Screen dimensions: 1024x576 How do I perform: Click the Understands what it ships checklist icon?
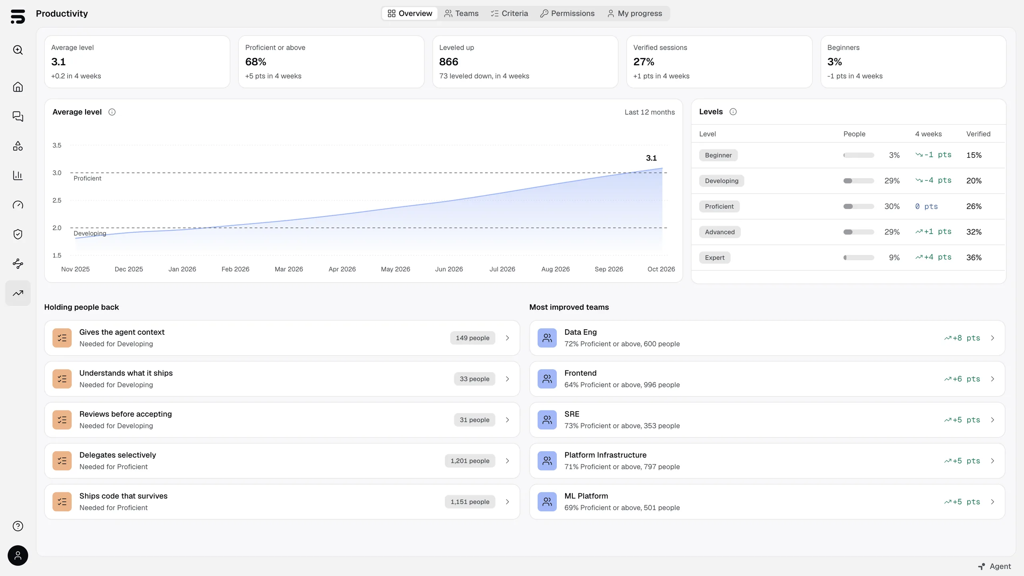(62, 379)
